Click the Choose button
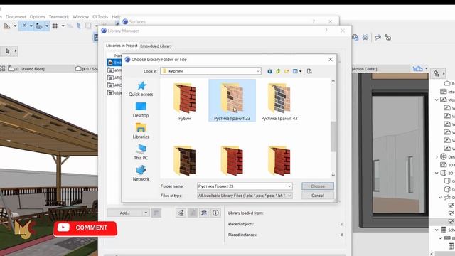This screenshot has height=256, width=455. [318, 186]
